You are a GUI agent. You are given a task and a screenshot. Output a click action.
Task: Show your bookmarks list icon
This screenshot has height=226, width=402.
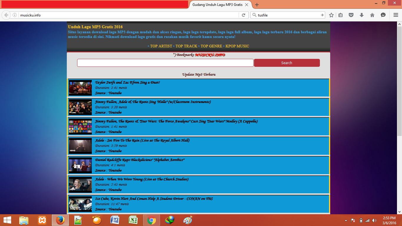(x=340, y=15)
